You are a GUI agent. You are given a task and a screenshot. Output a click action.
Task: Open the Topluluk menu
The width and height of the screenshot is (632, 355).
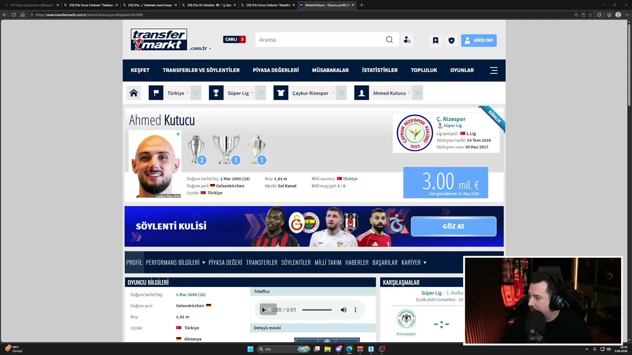(424, 71)
